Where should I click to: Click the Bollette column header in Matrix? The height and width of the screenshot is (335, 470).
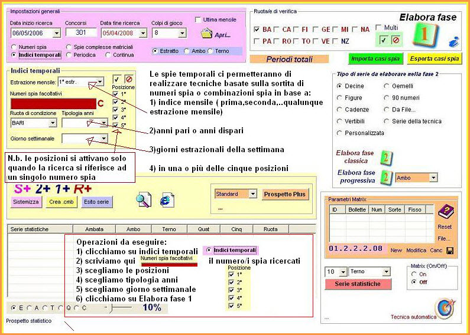357,210
